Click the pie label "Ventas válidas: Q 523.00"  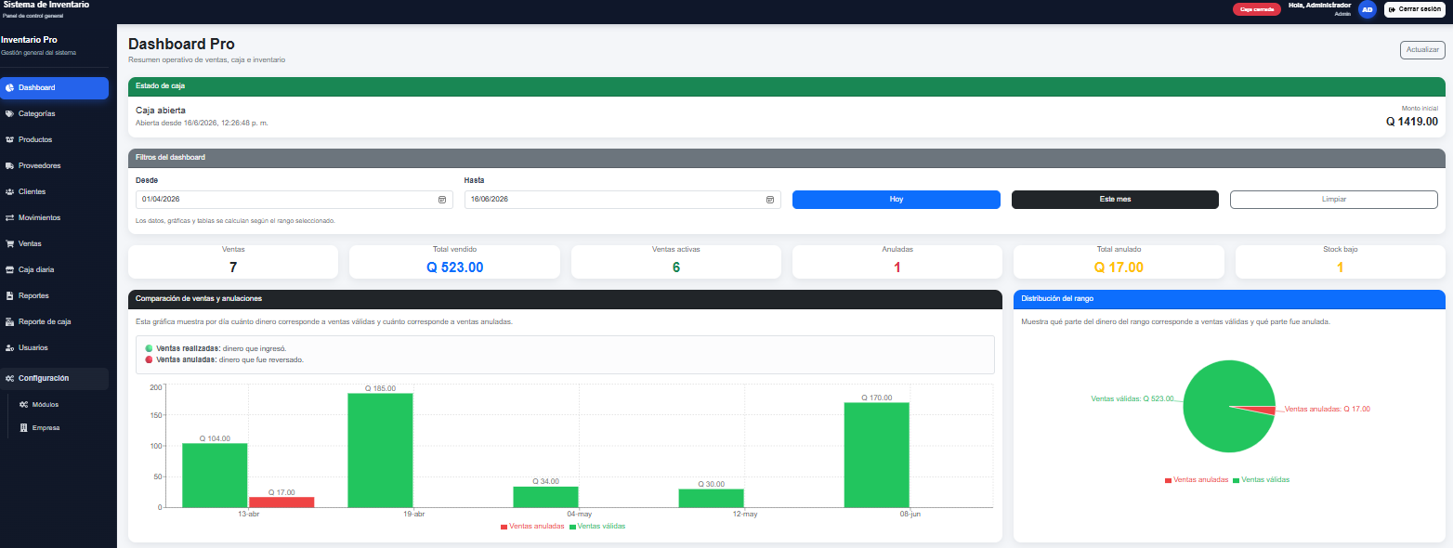pos(1132,398)
